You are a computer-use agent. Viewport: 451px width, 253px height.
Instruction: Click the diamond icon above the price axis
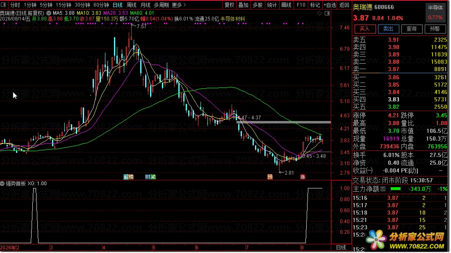coord(319,13)
